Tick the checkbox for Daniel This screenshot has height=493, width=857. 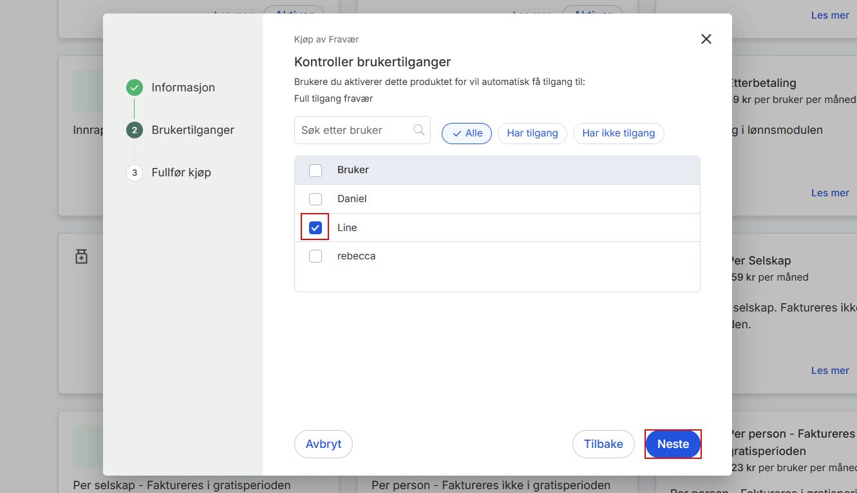tap(315, 199)
